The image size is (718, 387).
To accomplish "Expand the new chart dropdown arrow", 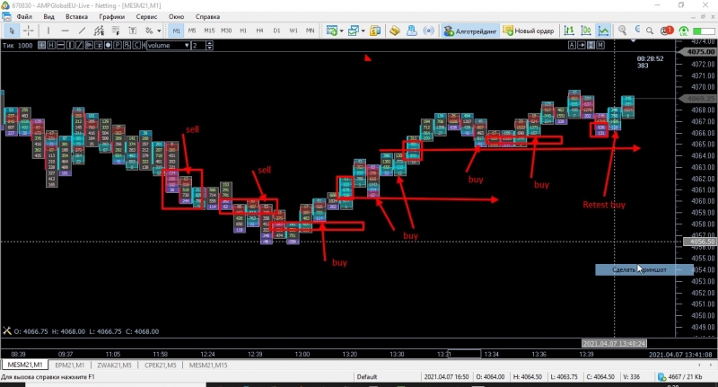I will pos(342,31).
